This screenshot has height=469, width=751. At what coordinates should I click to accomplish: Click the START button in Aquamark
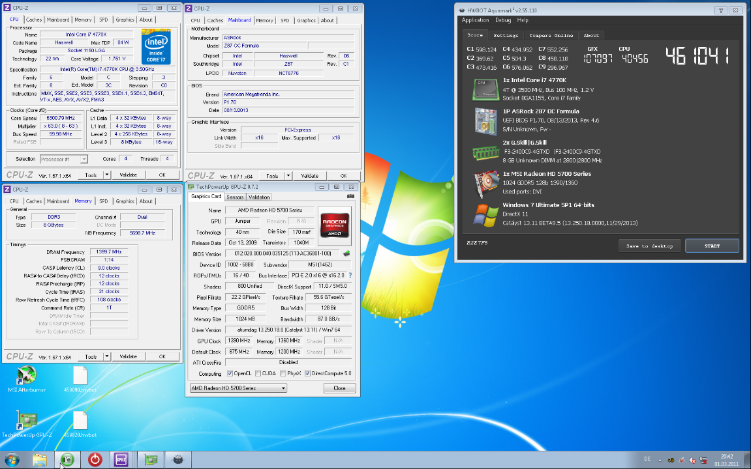712,246
